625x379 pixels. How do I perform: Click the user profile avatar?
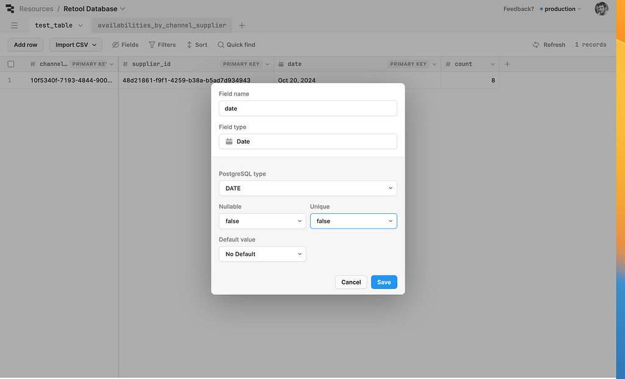[x=601, y=9]
